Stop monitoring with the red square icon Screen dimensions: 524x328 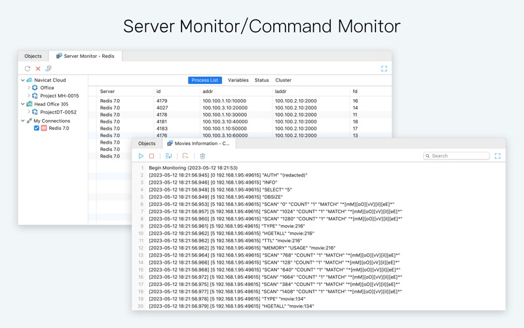click(x=151, y=156)
